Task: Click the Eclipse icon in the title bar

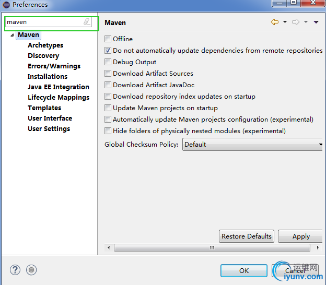Action: tap(6, 5)
